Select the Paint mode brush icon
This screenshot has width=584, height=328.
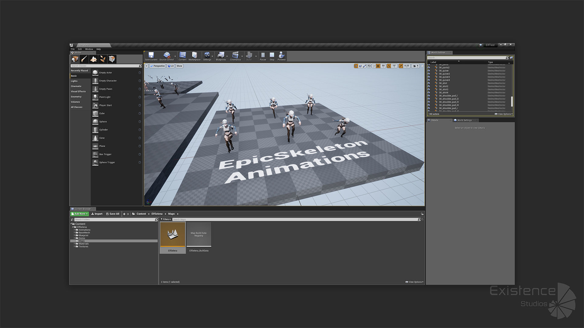tap(84, 59)
